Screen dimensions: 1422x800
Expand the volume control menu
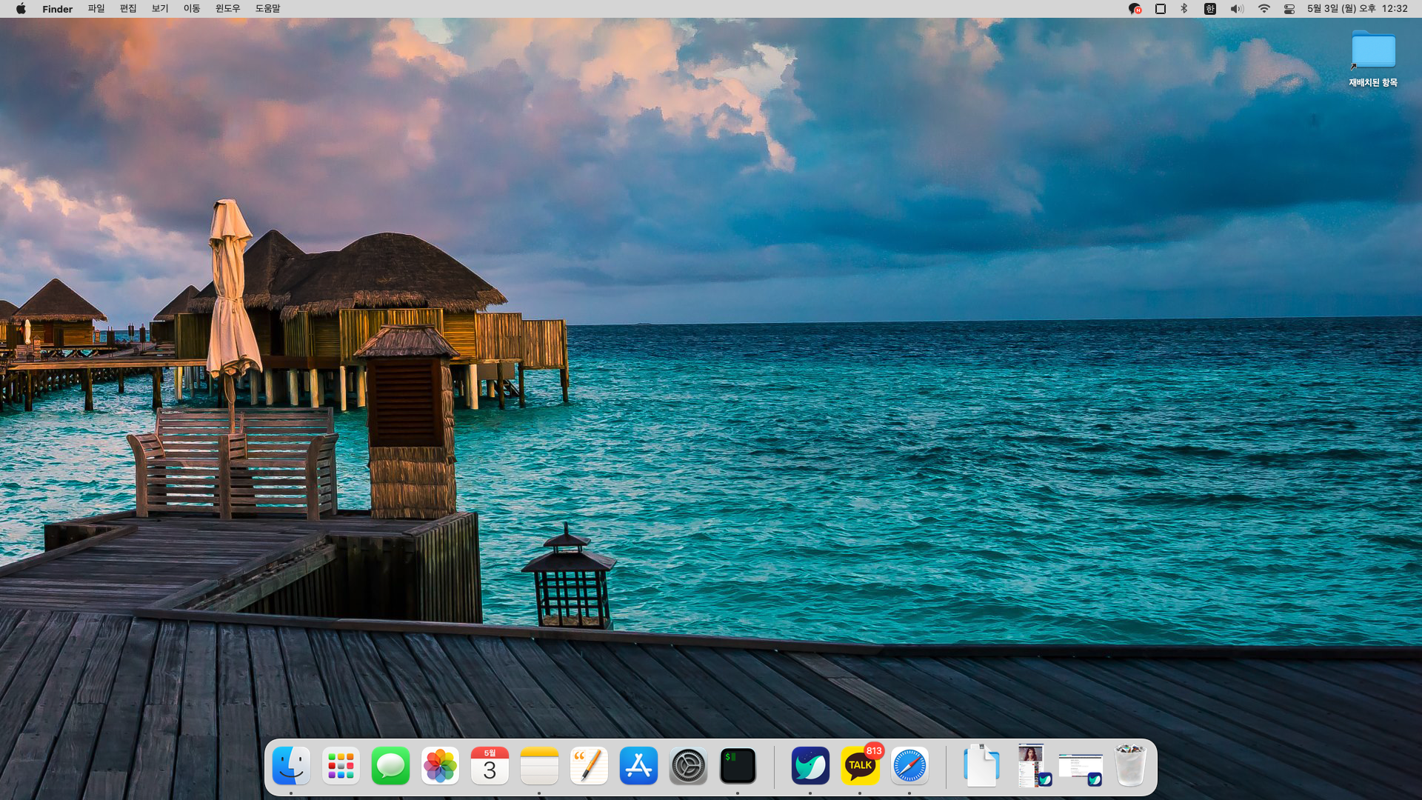[x=1237, y=9]
